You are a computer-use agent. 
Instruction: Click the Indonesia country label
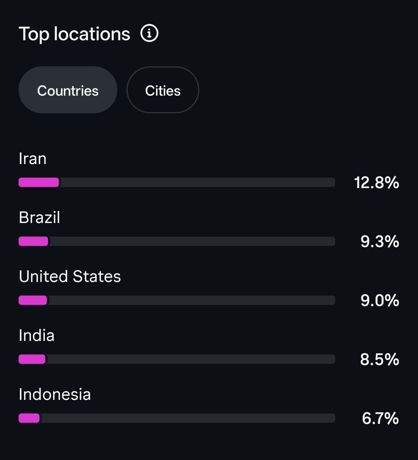(x=55, y=394)
